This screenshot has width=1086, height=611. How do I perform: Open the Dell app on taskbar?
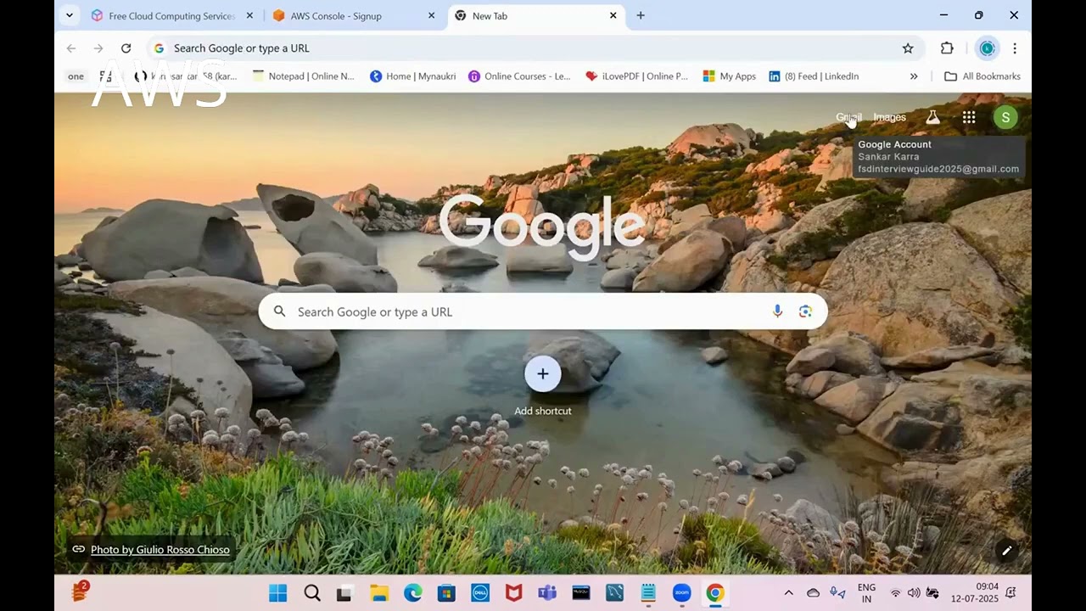click(x=479, y=593)
